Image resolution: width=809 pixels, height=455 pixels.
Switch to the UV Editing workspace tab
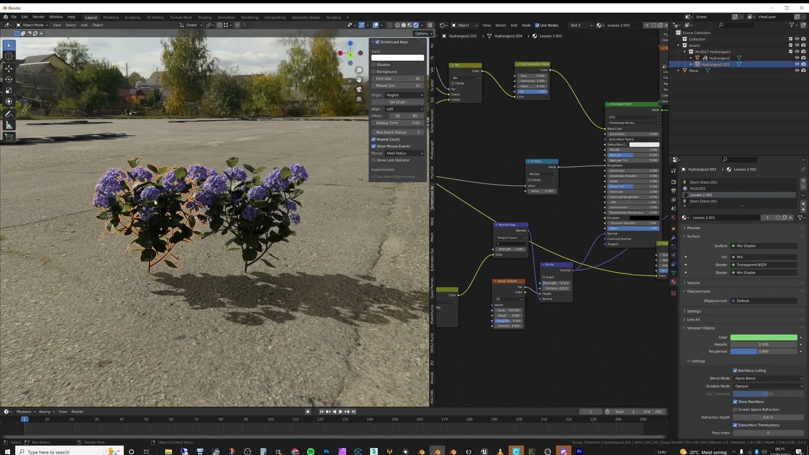(155, 17)
